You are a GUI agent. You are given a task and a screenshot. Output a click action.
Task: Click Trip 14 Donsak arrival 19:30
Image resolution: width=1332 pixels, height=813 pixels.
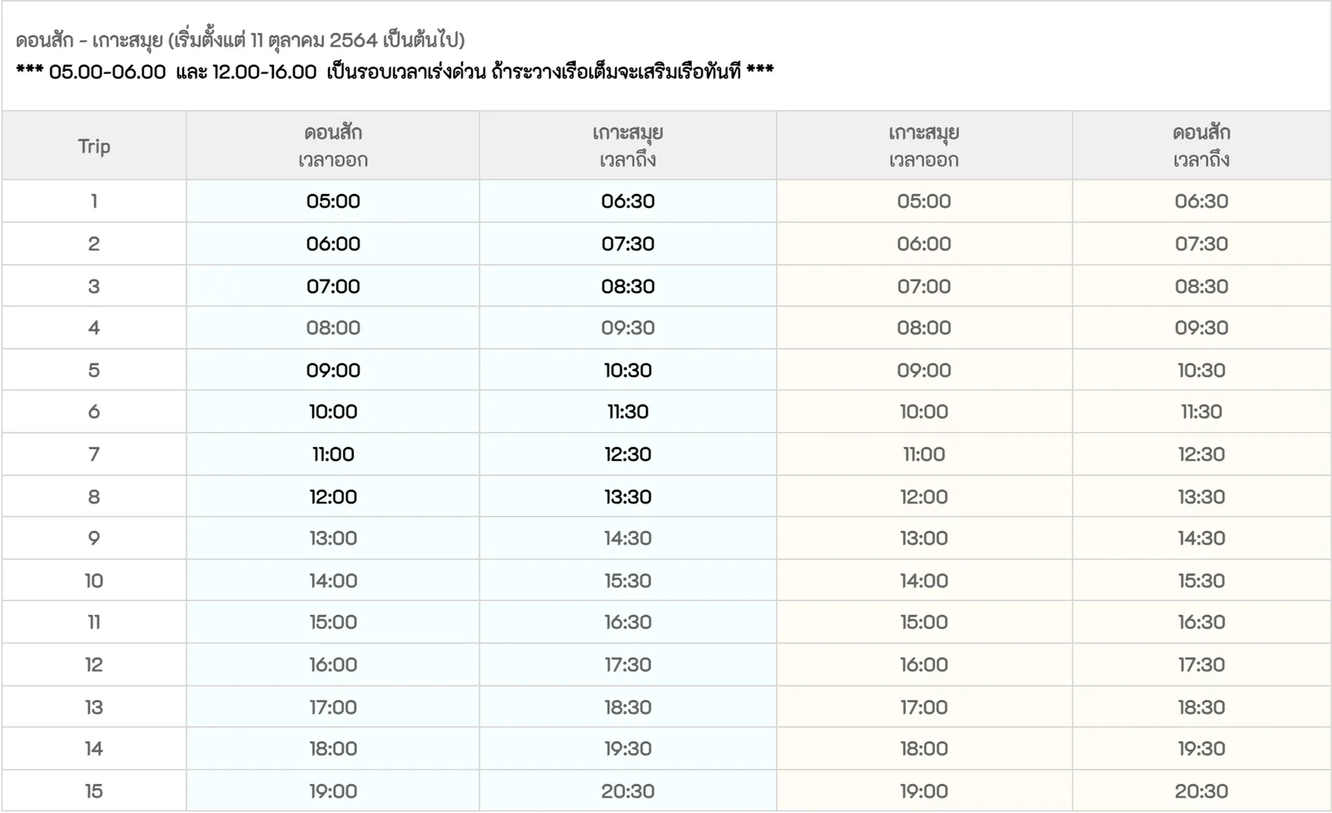point(1201,749)
